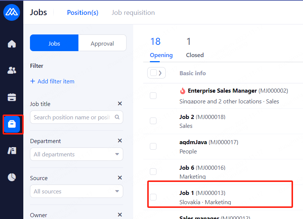Open the Candidates people icon in sidebar
The width and height of the screenshot is (303, 219).
(x=12, y=70)
